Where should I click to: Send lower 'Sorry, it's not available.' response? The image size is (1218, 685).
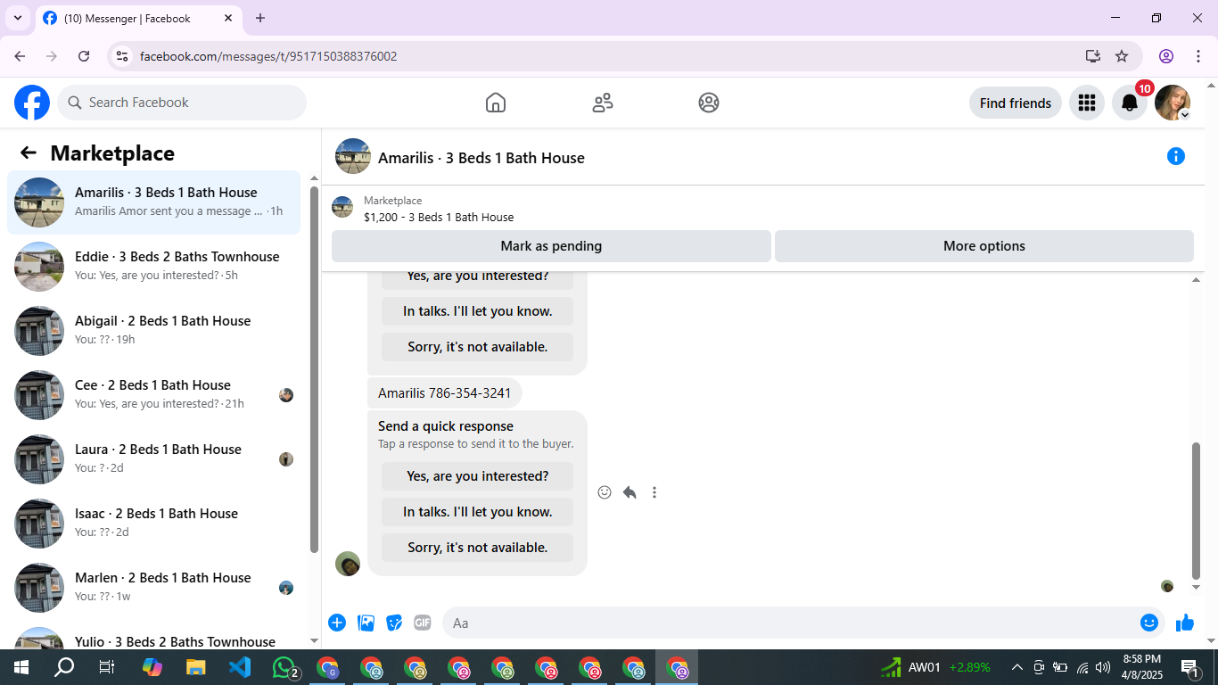point(478,548)
